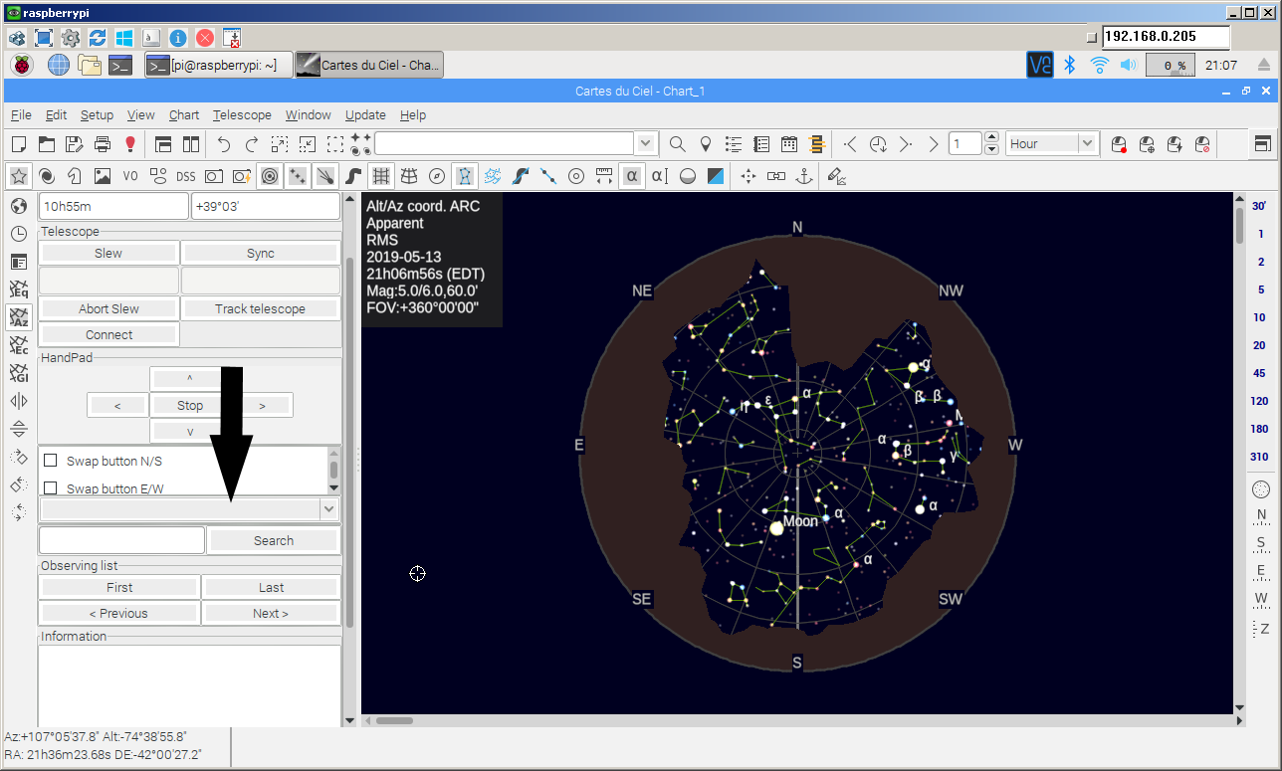Click Track telescope button
The image size is (1282, 771).
261,309
